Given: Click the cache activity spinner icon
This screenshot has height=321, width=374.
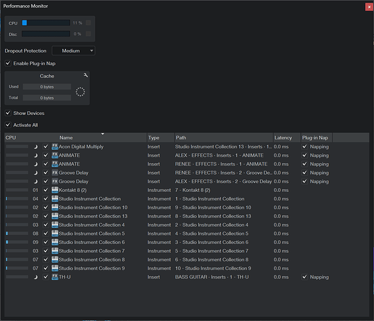Looking at the screenshot, I should pyautogui.click(x=80, y=92).
